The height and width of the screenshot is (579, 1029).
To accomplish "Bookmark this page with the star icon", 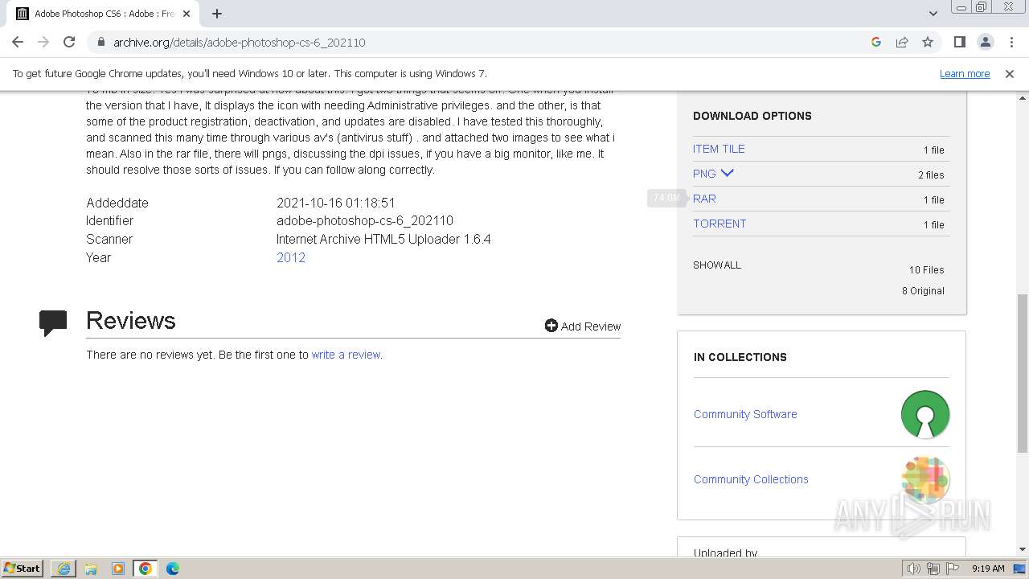I will (928, 42).
